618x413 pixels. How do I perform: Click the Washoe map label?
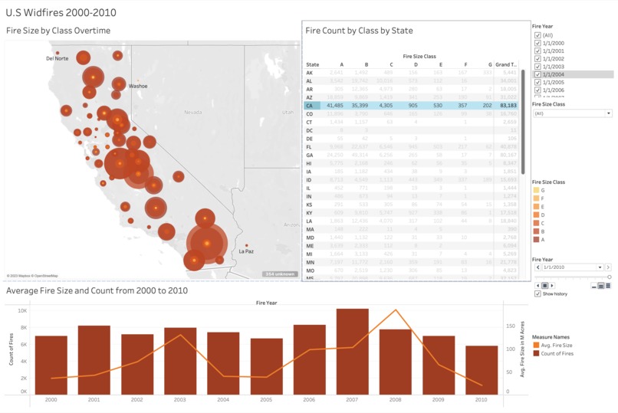click(x=138, y=86)
